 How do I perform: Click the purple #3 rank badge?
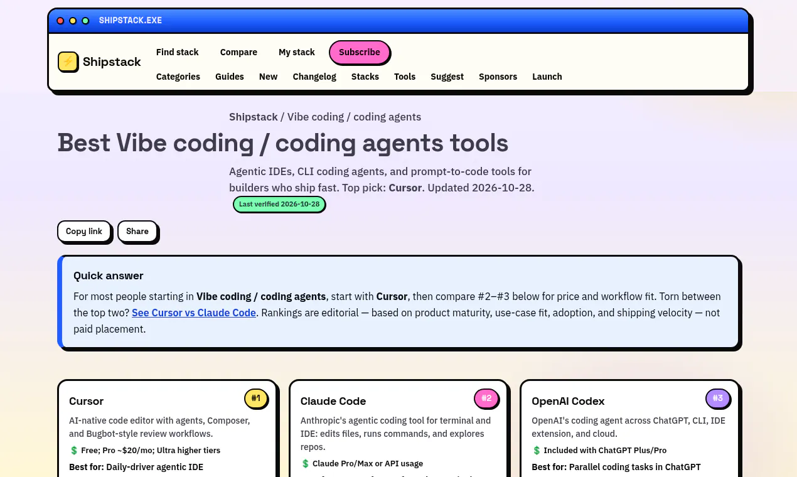[x=718, y=398]
